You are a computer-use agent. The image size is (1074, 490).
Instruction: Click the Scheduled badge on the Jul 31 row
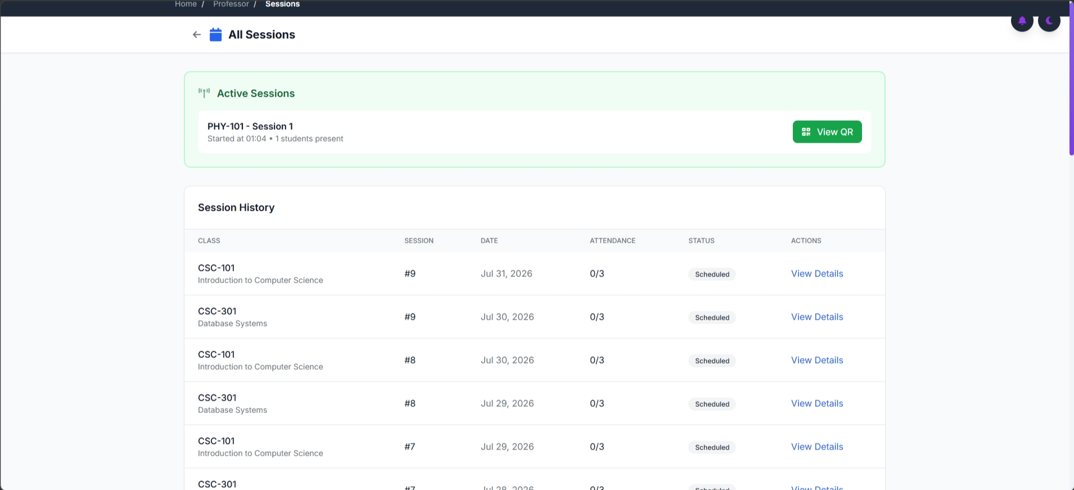point(712,274)
